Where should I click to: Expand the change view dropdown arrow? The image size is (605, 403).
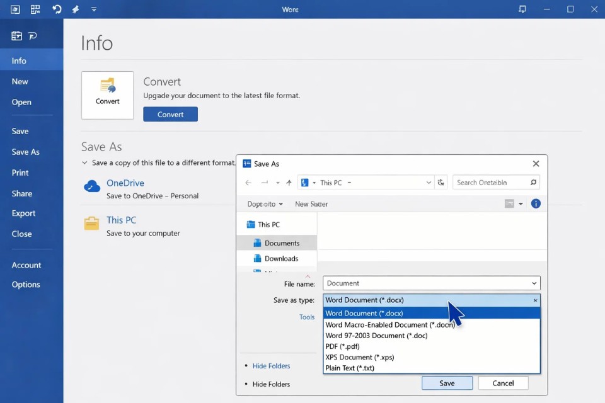521,203
